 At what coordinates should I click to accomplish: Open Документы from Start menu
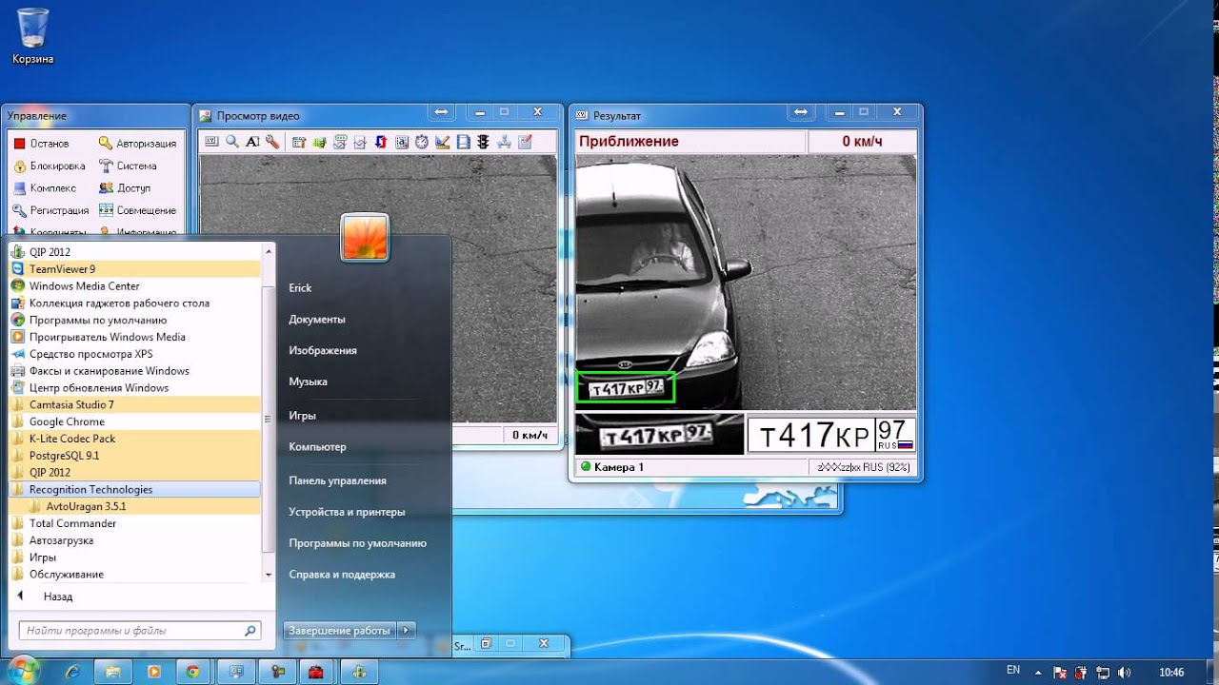click(x=317, y=320)
